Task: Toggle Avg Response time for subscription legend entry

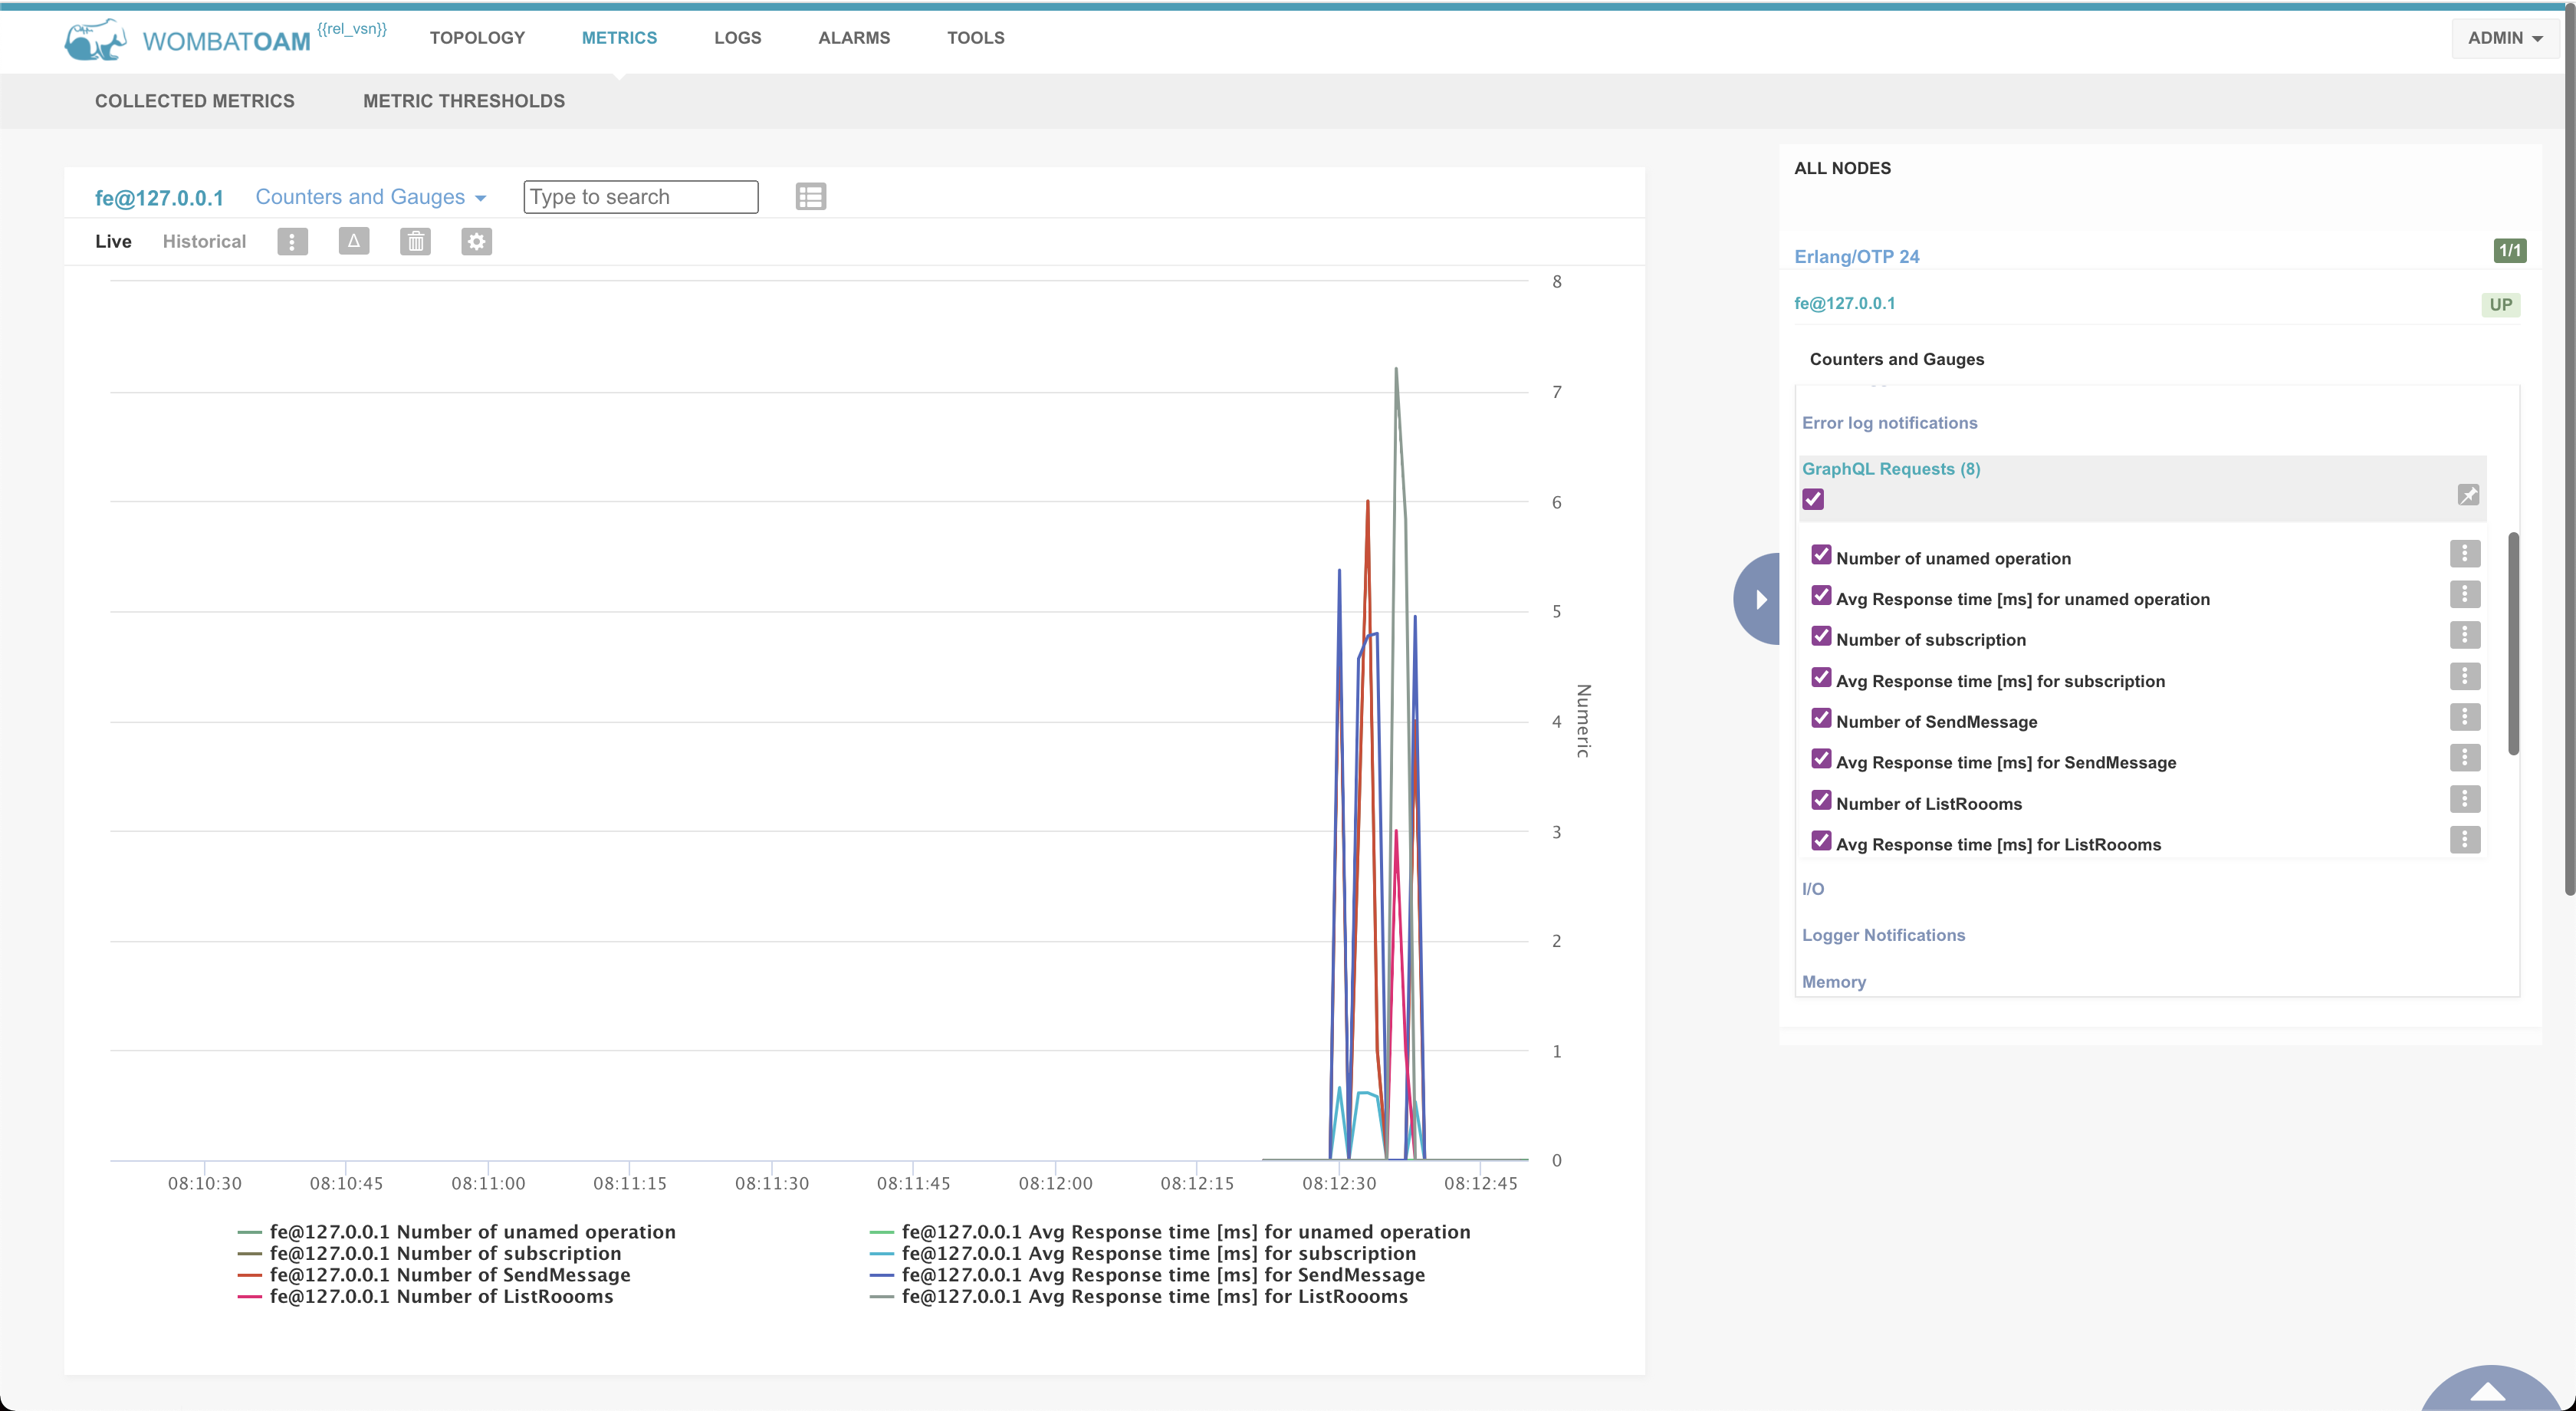Action: [1143, 1253]
